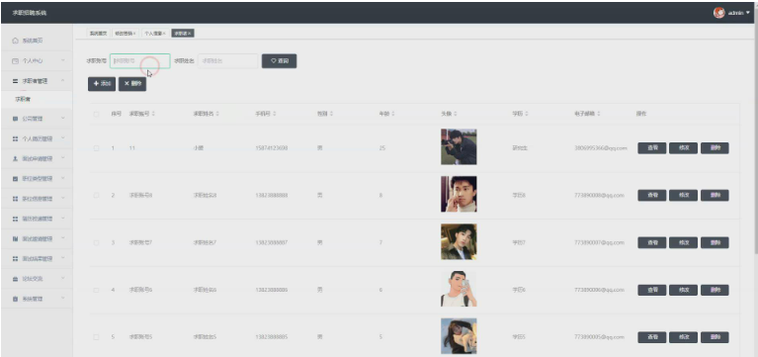Open the avatar photo in 求职账号6 row
This screenshot has height=357, width=758.
click(459, 289)
